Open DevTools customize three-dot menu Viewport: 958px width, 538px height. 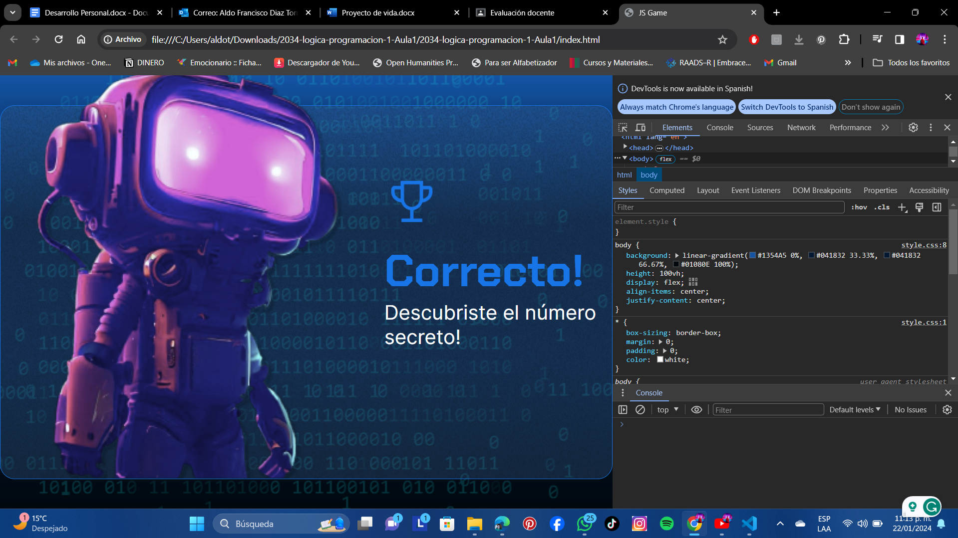click(x=931, y=128)
